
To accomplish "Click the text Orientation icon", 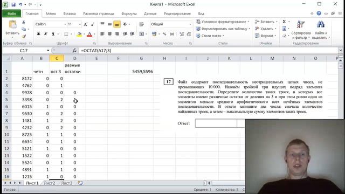I will pyautogui.click(x=126, y=24).
